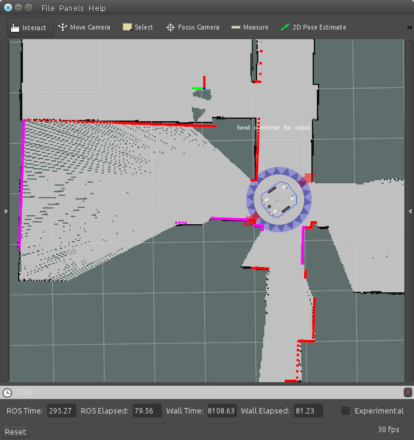Expand the left side panel arrow
Image resolution: width=414 pixels, height=440 pixels.
(x=5, y=211)
